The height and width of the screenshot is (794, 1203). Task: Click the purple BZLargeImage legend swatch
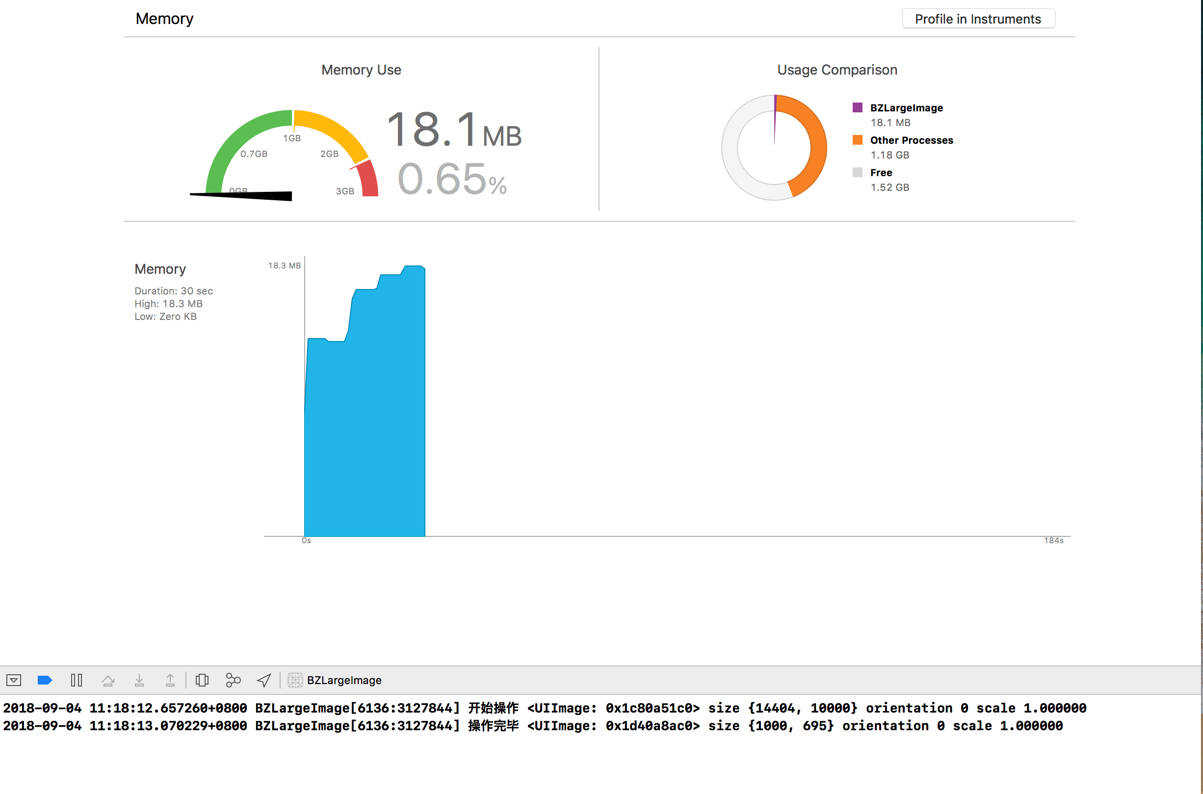tap(857, 107)
